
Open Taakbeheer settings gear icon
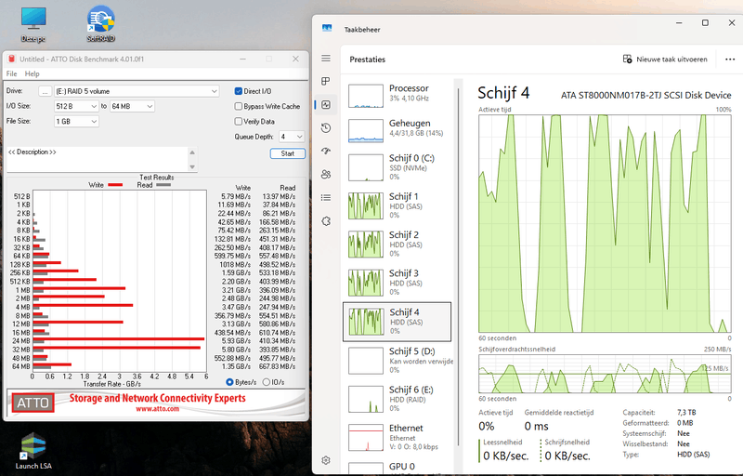(x=326, y=460)
